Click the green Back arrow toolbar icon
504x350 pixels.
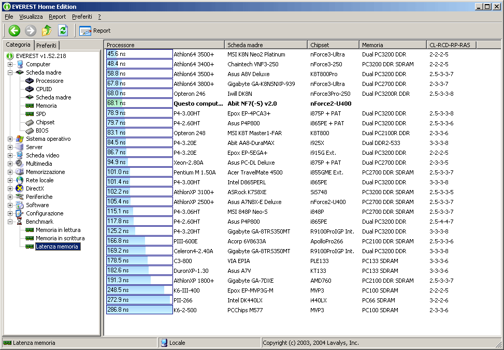[14, 31]
